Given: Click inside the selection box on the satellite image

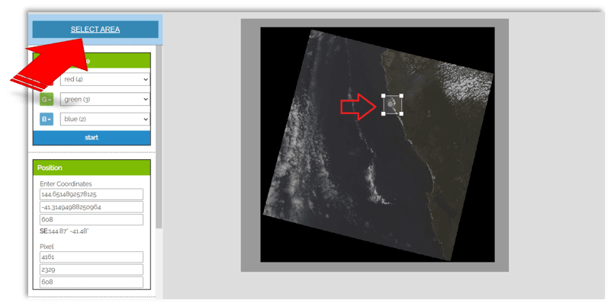Looking at the screenshot, I should coord(393,105).
